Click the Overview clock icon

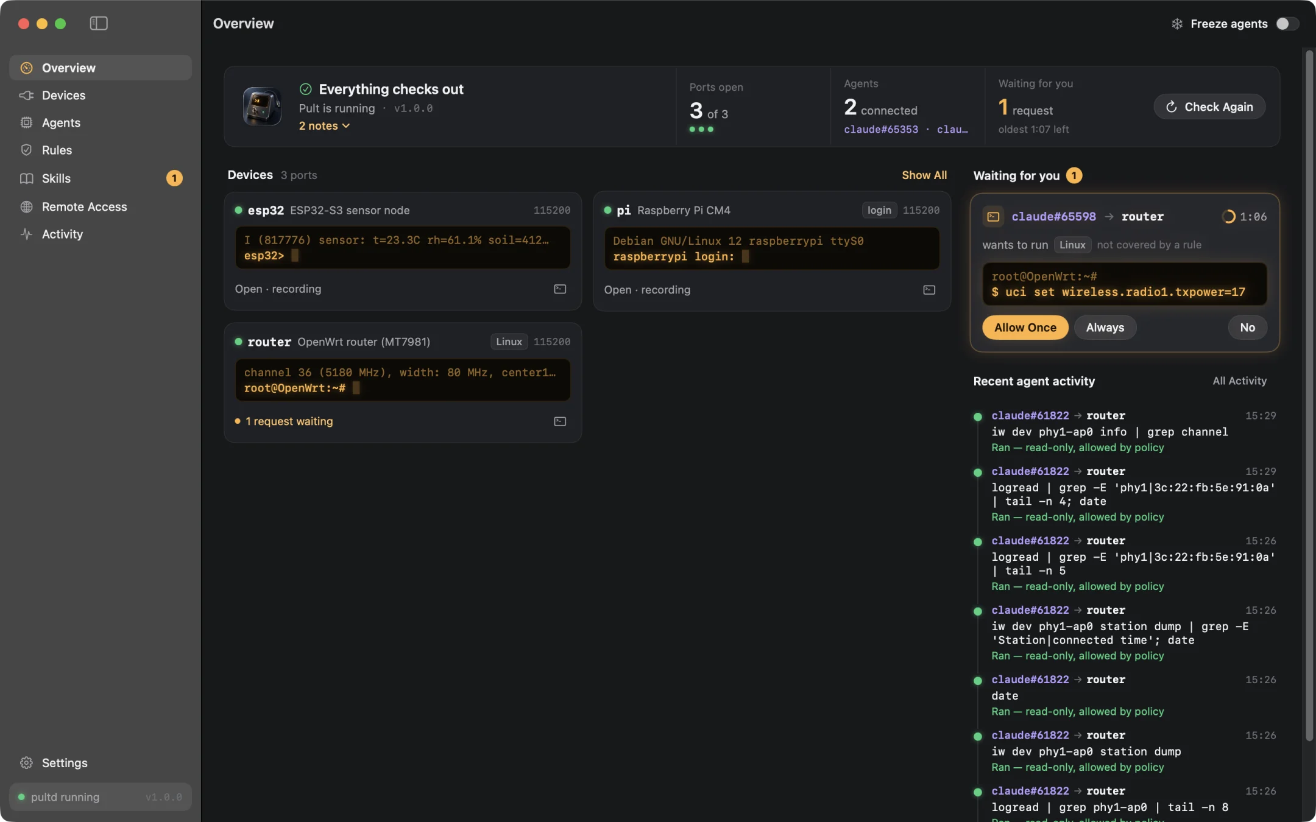click(26, 68)
